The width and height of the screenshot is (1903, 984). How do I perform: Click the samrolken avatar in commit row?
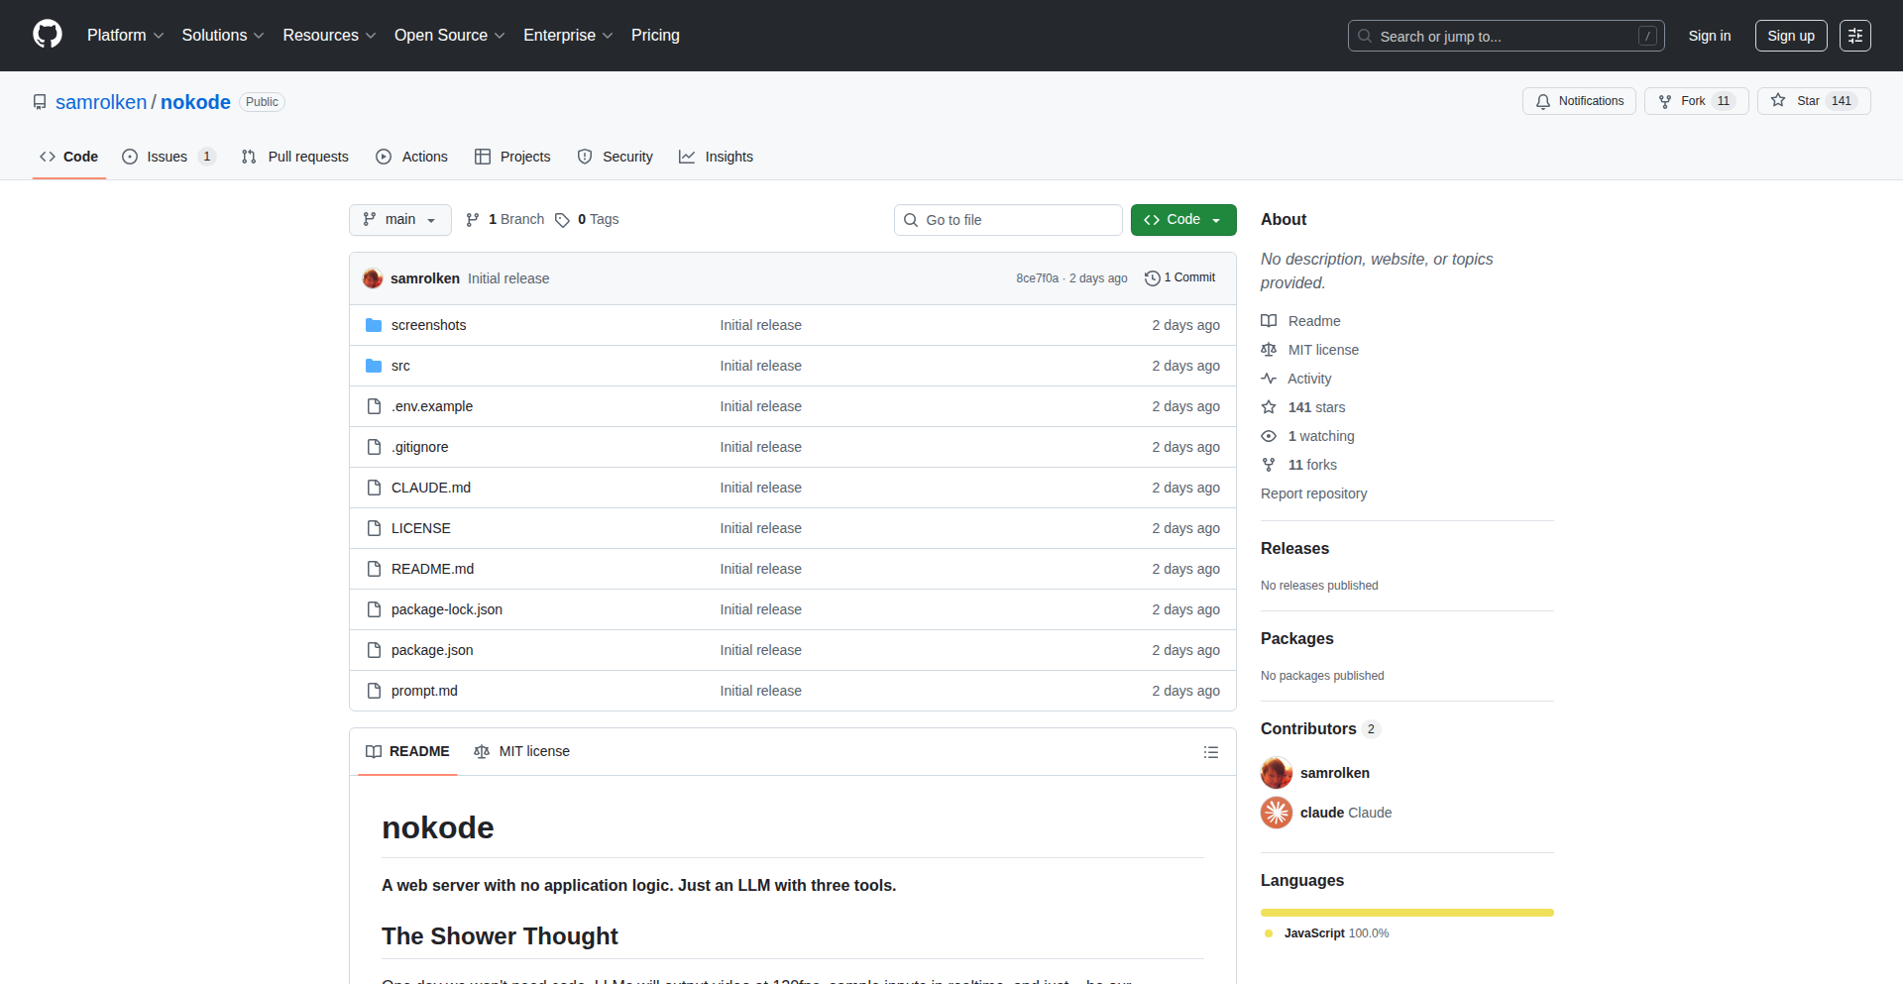(x=373, y=278)
